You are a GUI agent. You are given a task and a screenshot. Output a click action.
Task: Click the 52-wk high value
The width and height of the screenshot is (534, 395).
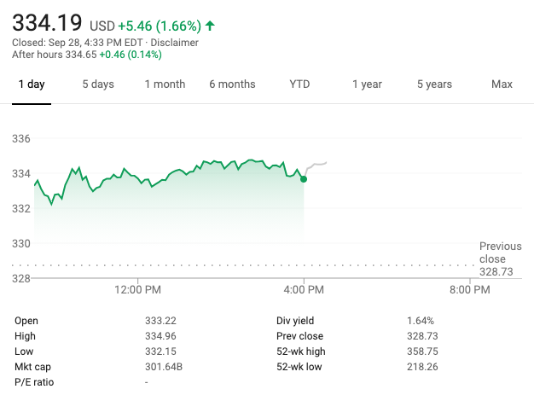[x=422, y=351]
